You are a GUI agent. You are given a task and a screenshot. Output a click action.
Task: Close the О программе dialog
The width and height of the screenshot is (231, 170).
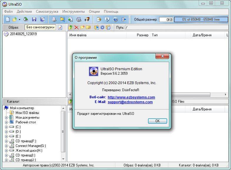coord(162,56)
